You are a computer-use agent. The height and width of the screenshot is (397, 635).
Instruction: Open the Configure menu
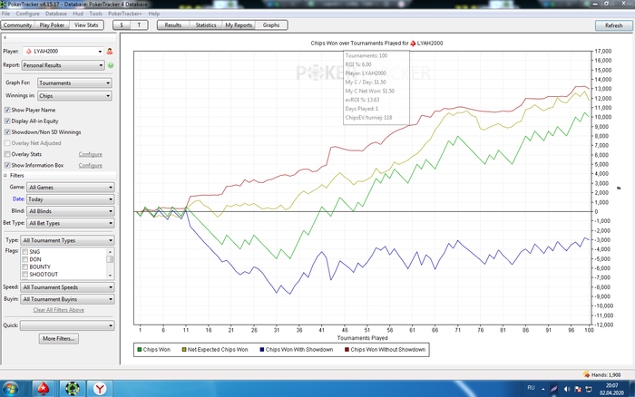tap(27, 14)
